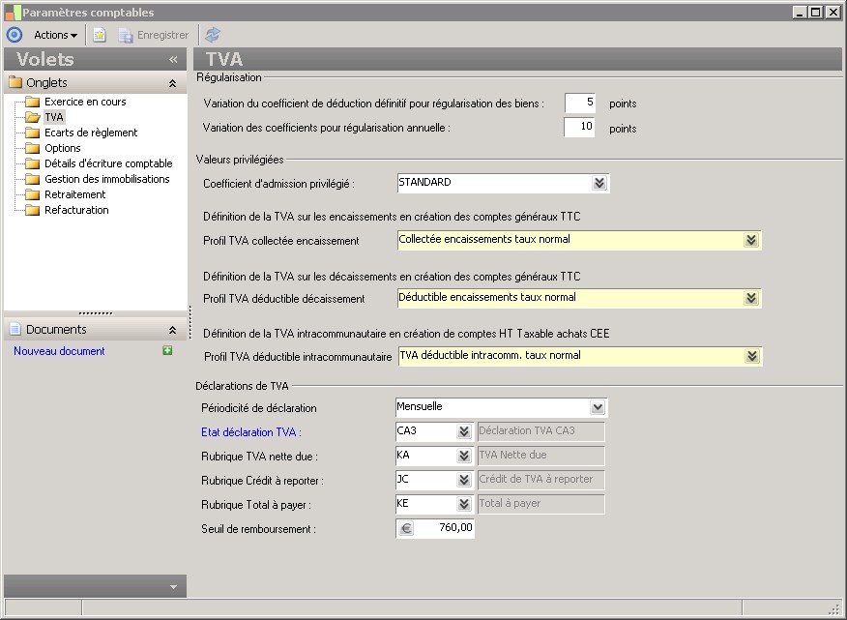This screenshot has width=847, height=620.
Task: Open the Options tab in the tree
Action: click(x=62, y=148)
